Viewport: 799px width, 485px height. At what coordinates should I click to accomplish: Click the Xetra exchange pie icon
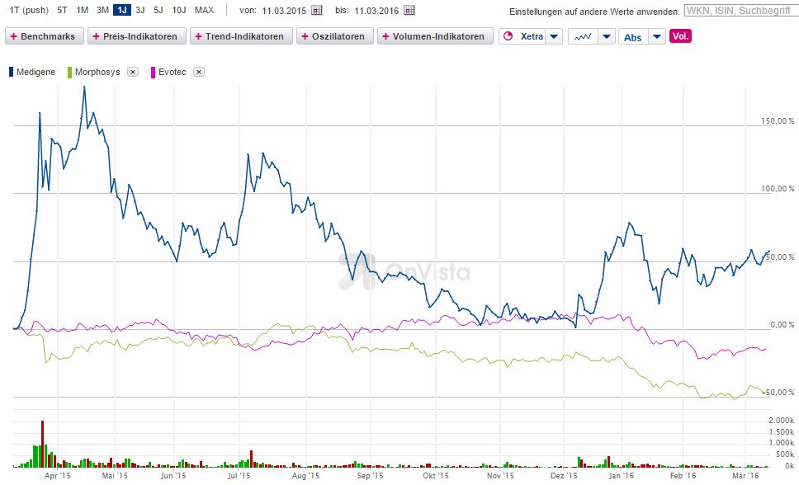coord(508,36)
